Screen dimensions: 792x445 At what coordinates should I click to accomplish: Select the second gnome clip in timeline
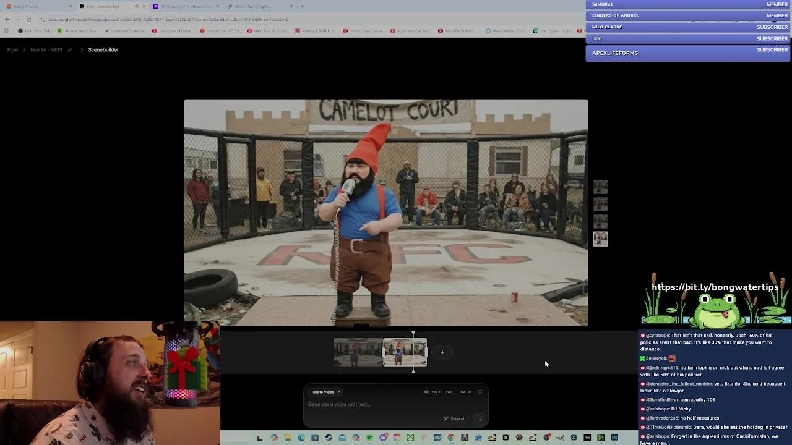(405, 352)
